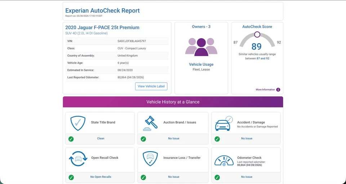
Task: Click the Insurance Loss / Transfer label
Action: tap(182, 158)
